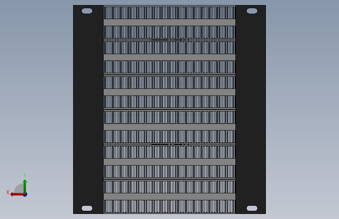Image resolution: width=339 pixels, height=219 pixels.
Task: Select the top-right mounting slot hole
Action: coord(252,11)
